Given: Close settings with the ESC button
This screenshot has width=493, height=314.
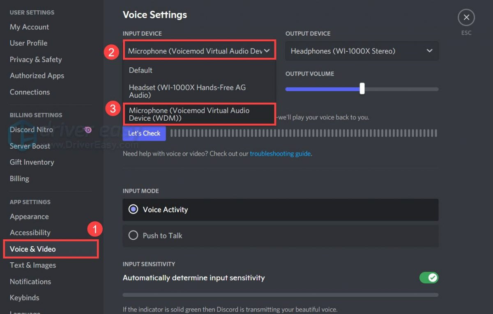Looking at the screenshot, I should coord(466,17).
